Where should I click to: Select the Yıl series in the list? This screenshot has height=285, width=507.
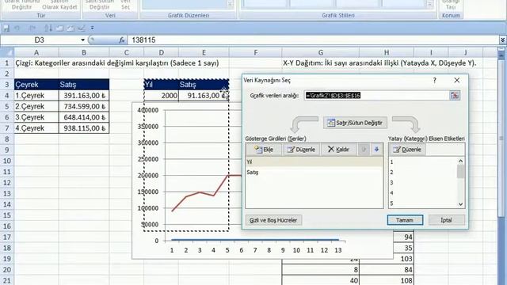[314, 161]
